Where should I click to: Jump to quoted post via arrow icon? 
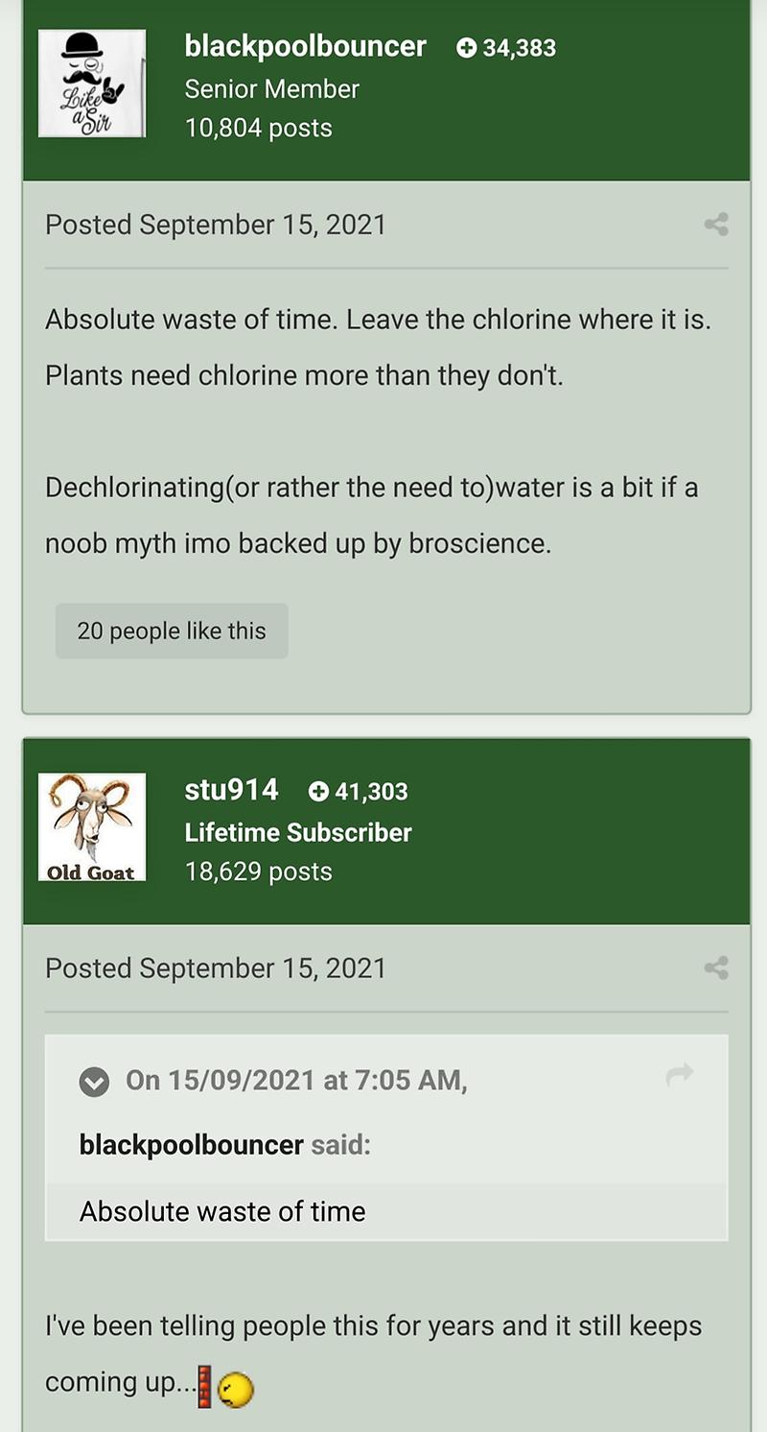[680, 1075]
